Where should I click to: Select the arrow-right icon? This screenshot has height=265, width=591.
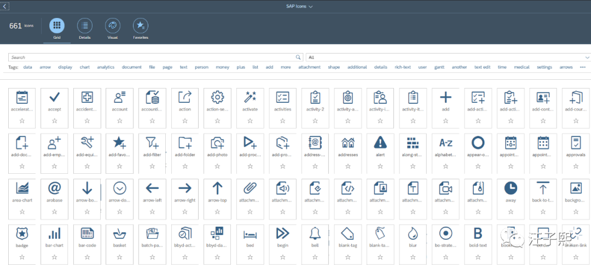coord(185,188)
